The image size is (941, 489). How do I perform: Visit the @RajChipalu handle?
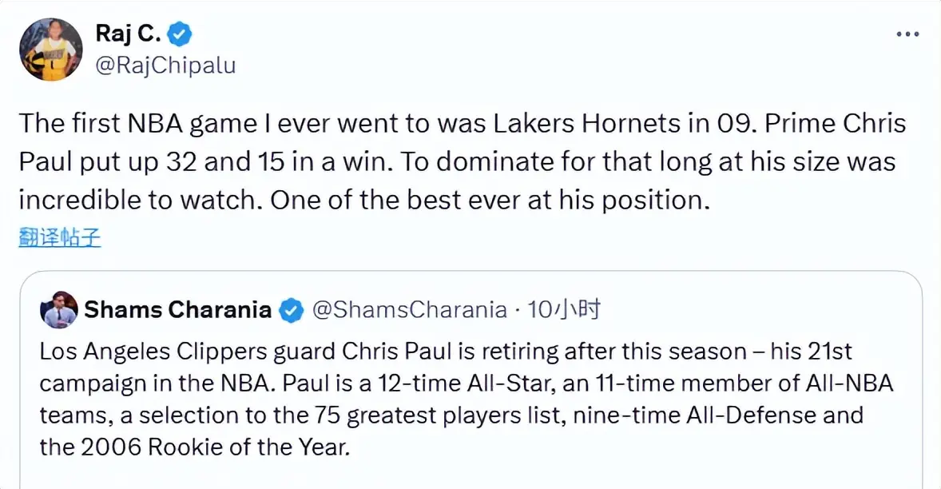pyautogui.click(x=165, y=65)
